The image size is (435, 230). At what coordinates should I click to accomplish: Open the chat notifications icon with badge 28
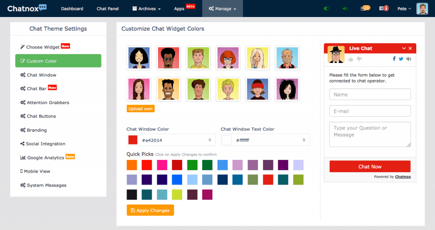pos(365,9)
